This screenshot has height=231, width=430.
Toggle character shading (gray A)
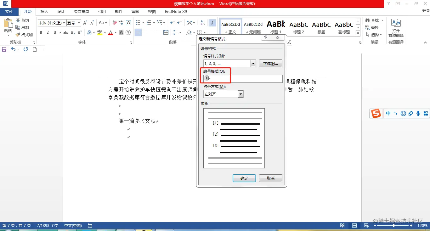click(121, 32)
